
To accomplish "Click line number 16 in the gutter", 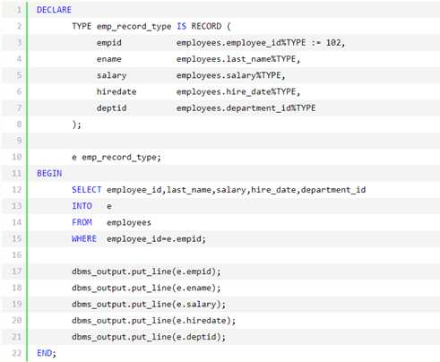I will tap(17, 255).
